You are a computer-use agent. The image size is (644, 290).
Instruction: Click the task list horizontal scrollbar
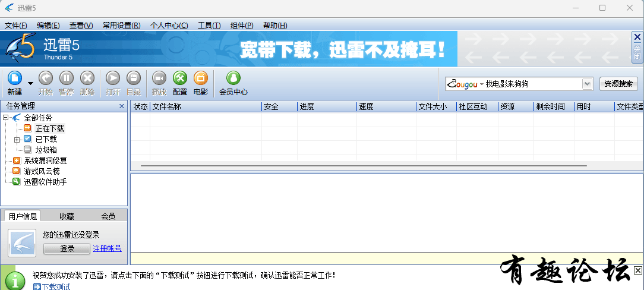point(364,166)
